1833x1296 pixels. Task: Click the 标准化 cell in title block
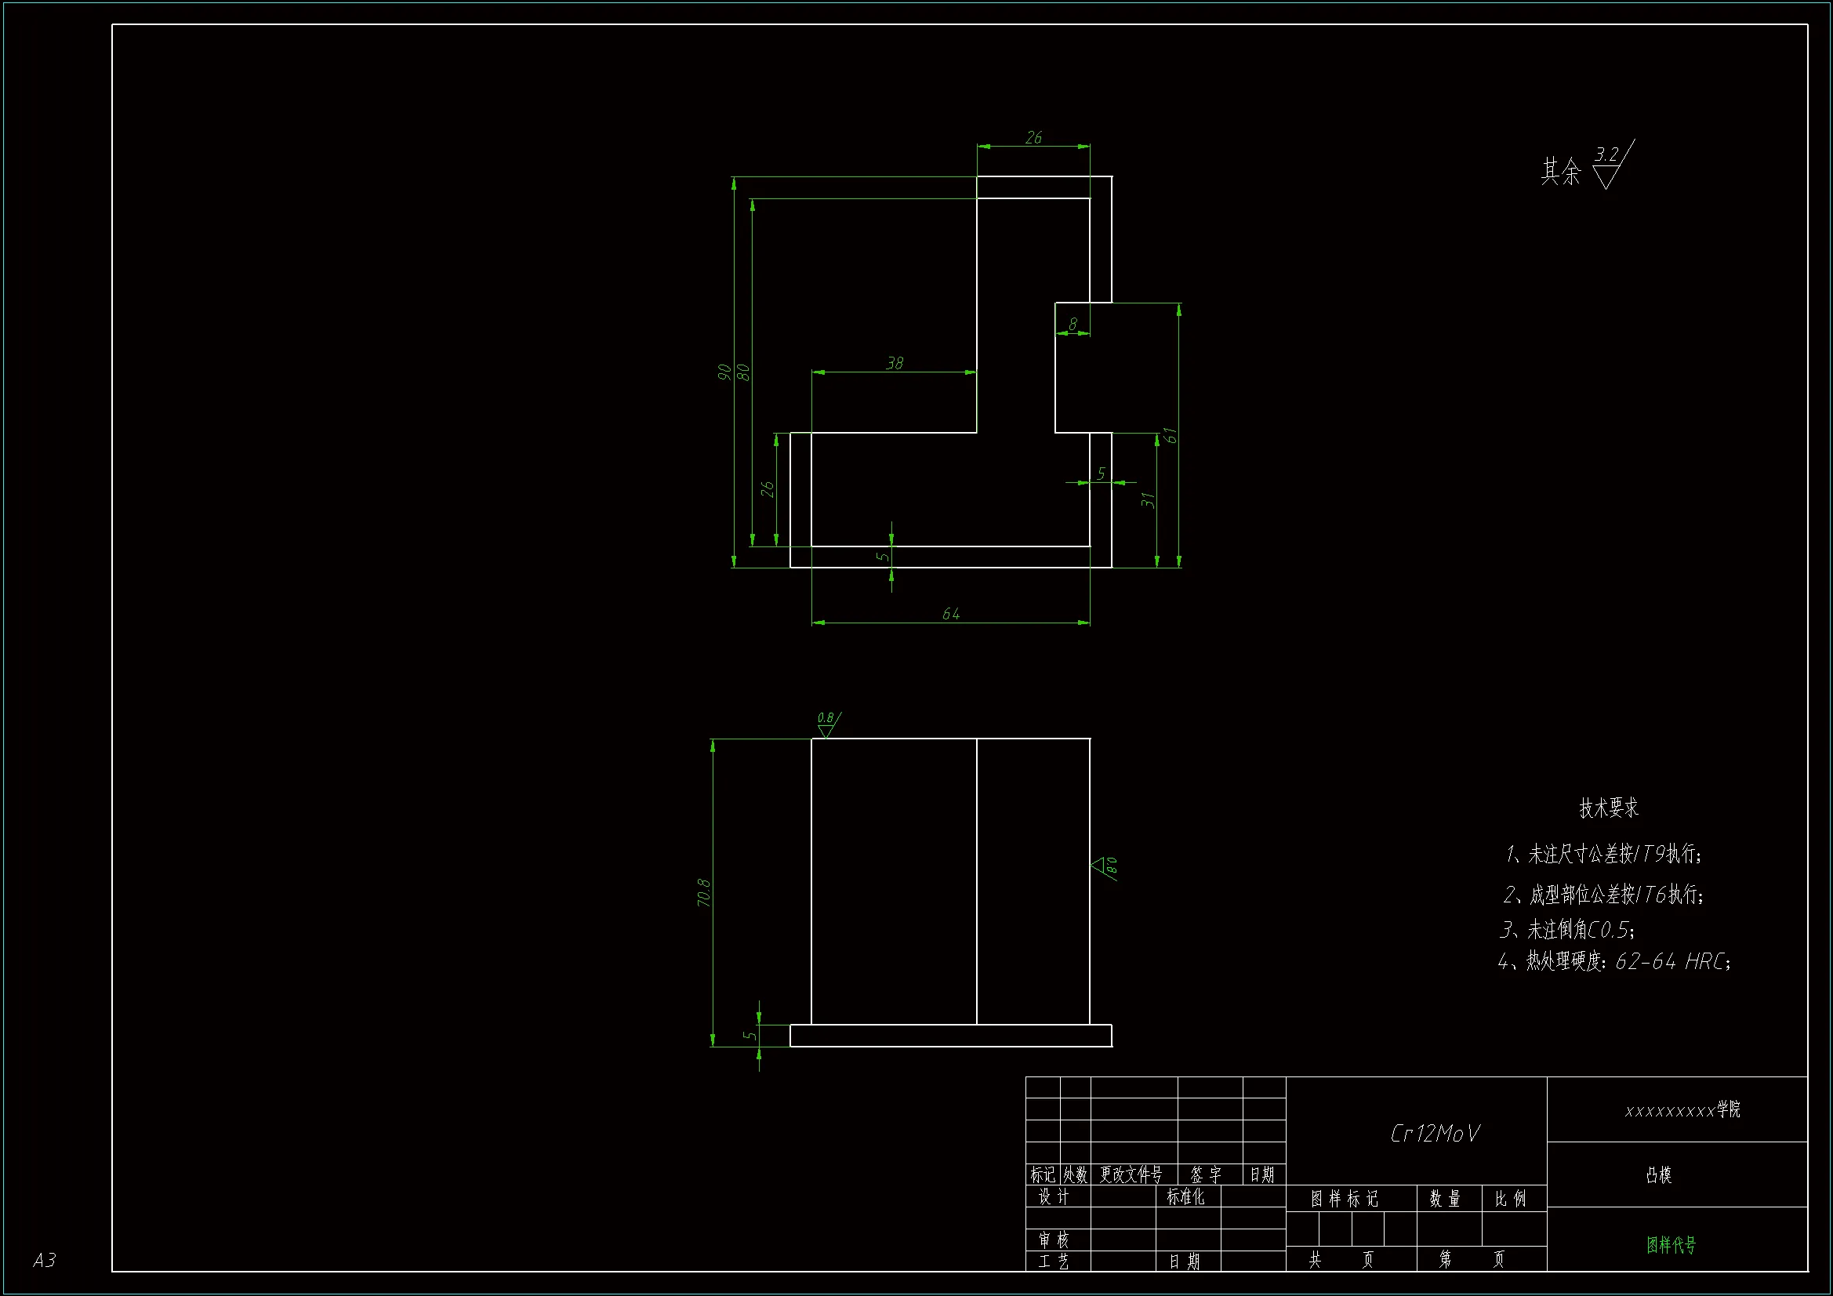point(1185,1196)
